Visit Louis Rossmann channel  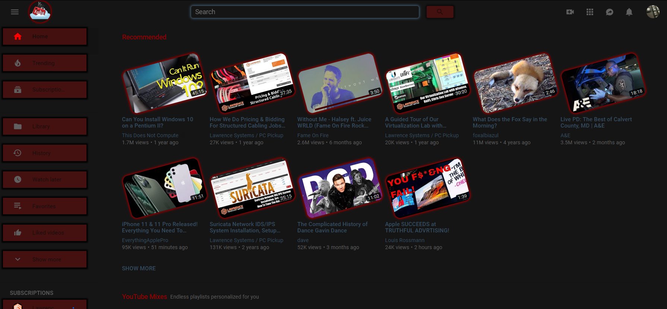pos(405,240)
